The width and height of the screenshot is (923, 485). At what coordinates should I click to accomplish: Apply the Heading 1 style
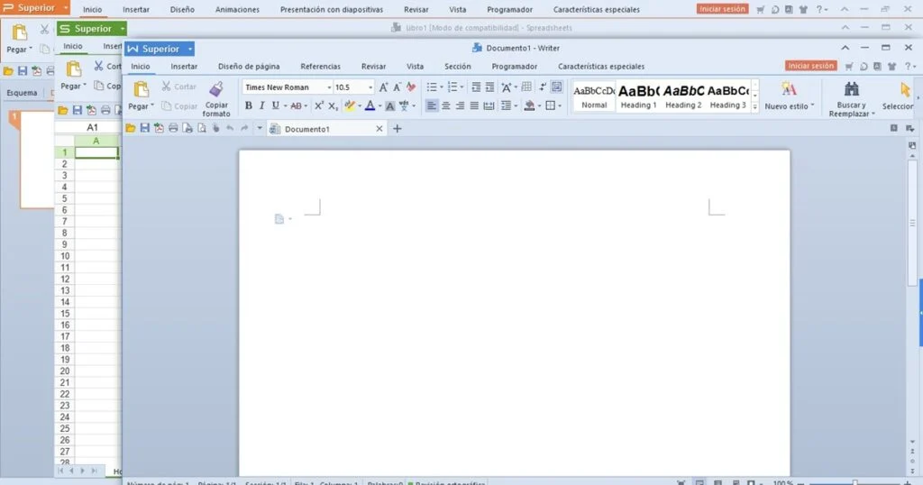point(638,96)
